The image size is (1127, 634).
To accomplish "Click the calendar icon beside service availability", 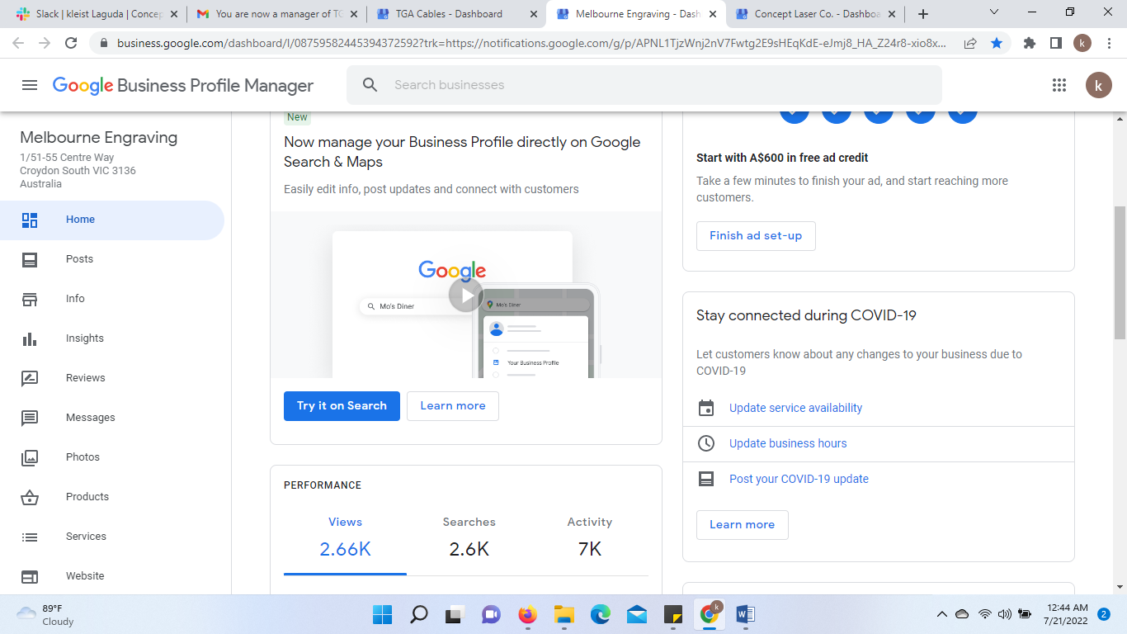I will point(706,408).
